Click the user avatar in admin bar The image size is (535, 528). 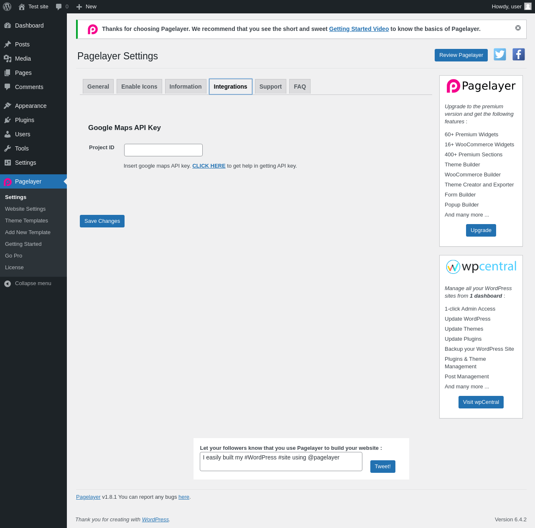pyautogui.click(x=528, y=6)
